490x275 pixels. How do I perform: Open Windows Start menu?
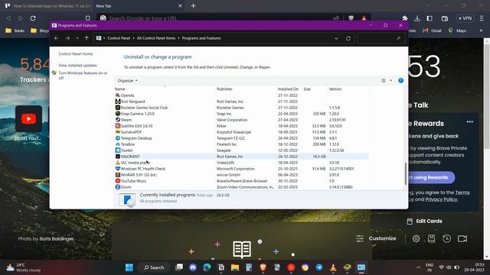[x=129, y=267]
